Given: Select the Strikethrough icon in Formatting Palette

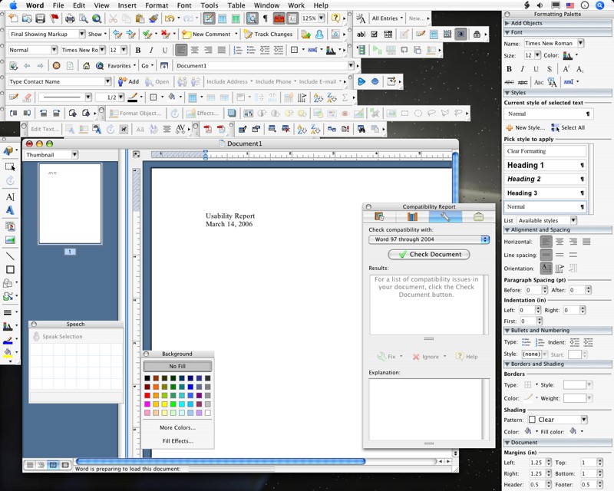Looking at the screenshot, I should pos(550,68).
